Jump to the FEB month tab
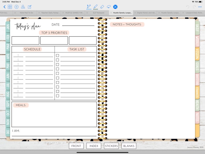Image resolution: width=205 pixels, height=154 pixels. click(x=8, y=37)
